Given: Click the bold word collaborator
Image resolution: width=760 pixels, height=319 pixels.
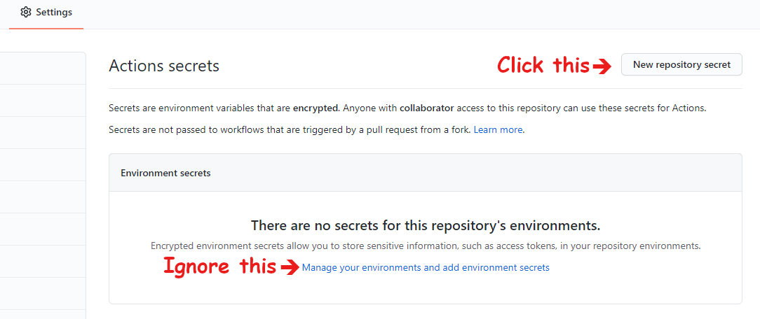Looking at the screenshot, I should pyautogui.click(x=427, y=108).
